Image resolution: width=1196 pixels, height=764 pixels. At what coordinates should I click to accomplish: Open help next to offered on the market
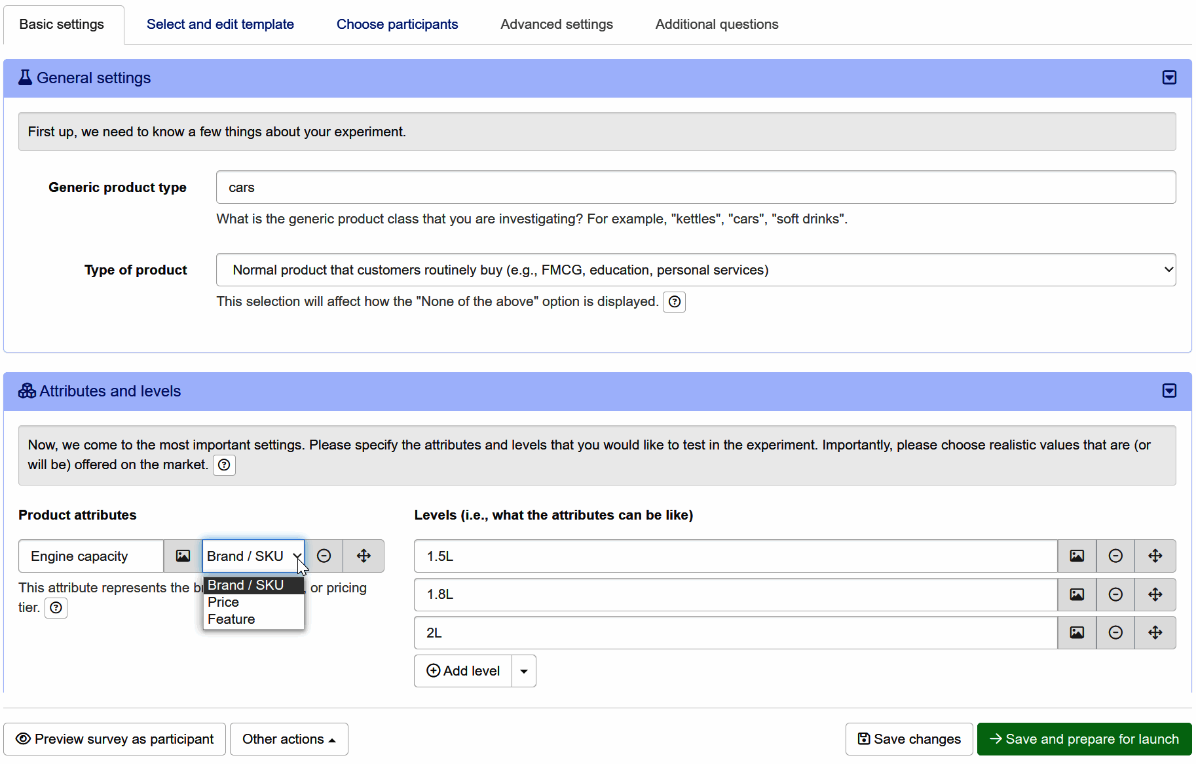[x=224, y=465]
